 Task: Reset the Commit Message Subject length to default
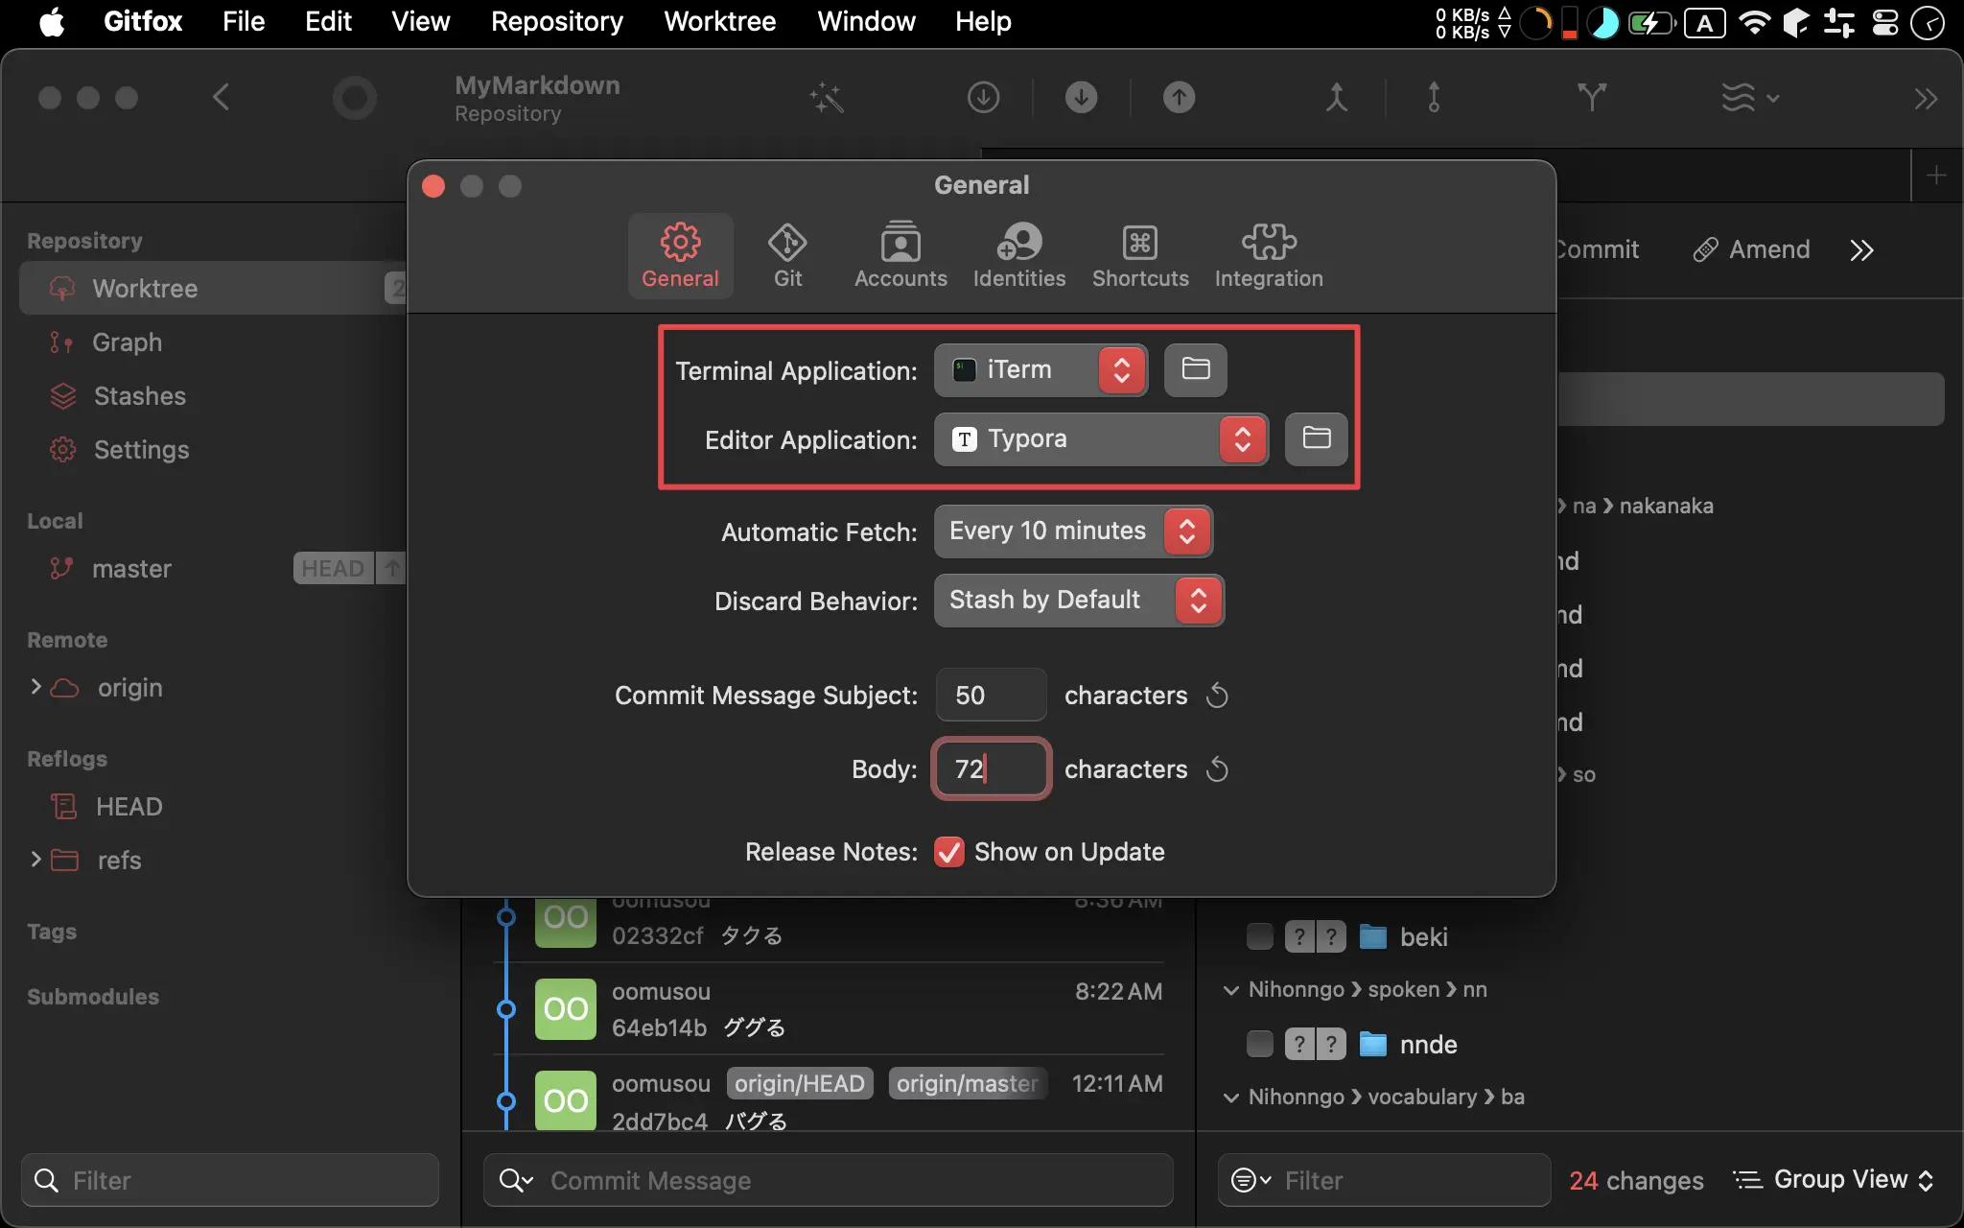coord(1217,695)
